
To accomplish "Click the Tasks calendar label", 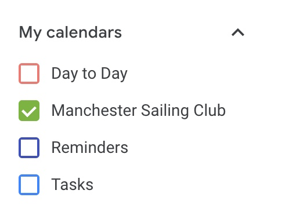I will (x=73, y=185).
